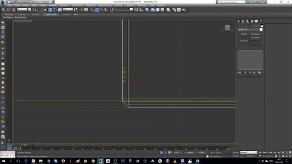The height and width of the screenshot is (164, 292).
Task: Click the Patch Select button
Action: pos(255,34)
